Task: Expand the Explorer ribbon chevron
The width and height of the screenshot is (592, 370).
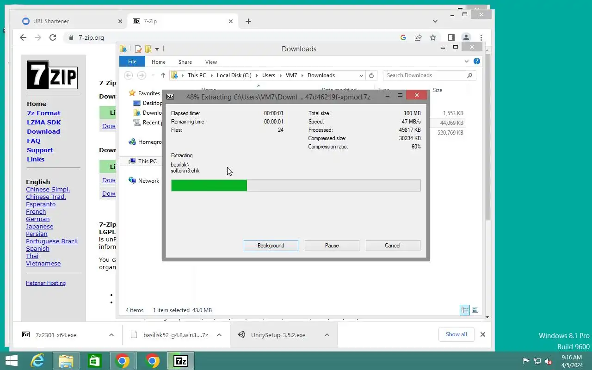Action: coord(467,61)
